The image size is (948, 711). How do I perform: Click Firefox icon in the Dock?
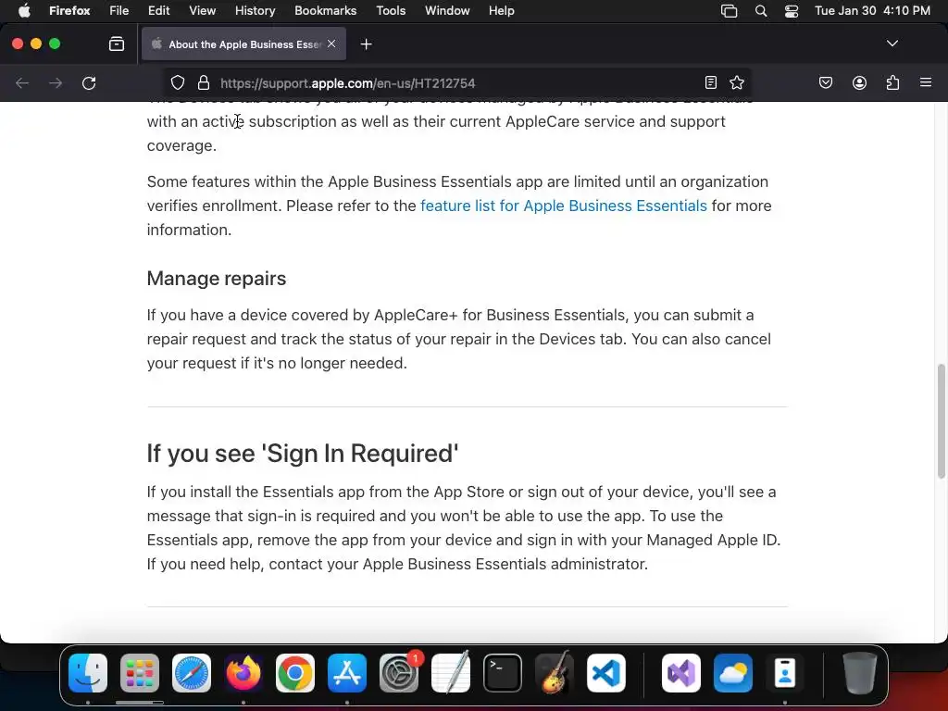(x=243, y=672)
